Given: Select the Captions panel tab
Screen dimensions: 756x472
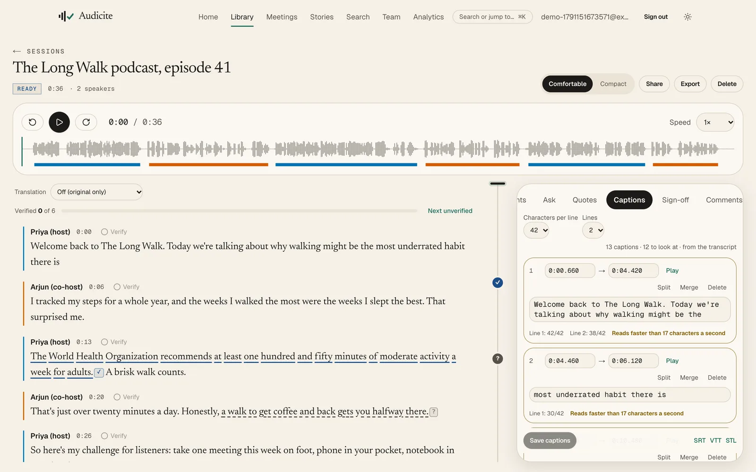Looking at the screenshot, I should click(x=629, y=200).
